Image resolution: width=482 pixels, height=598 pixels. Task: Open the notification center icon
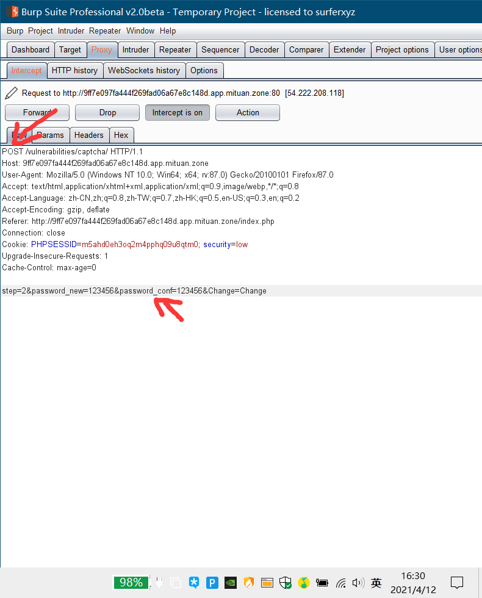click(457, 583)
